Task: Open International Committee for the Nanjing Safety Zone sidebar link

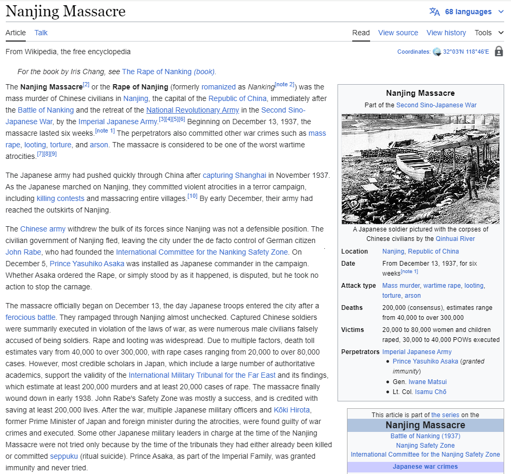Action: [x=425, y=455]
